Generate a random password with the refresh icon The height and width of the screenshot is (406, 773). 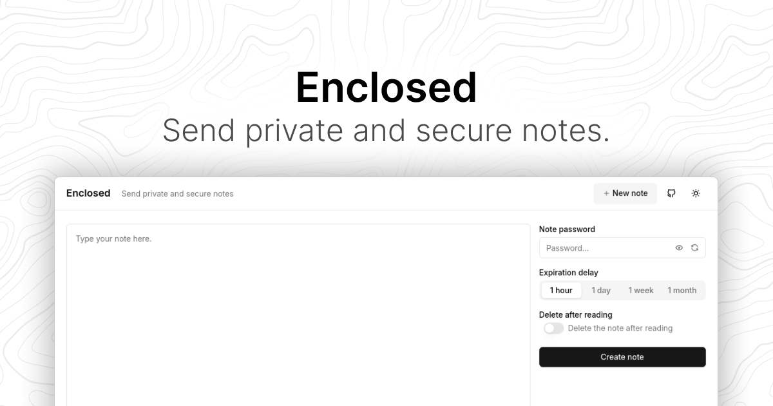[694, 247]
